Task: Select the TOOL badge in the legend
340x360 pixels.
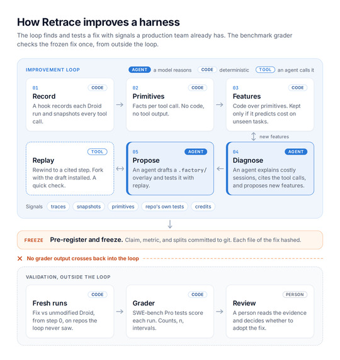Action: 265,70
